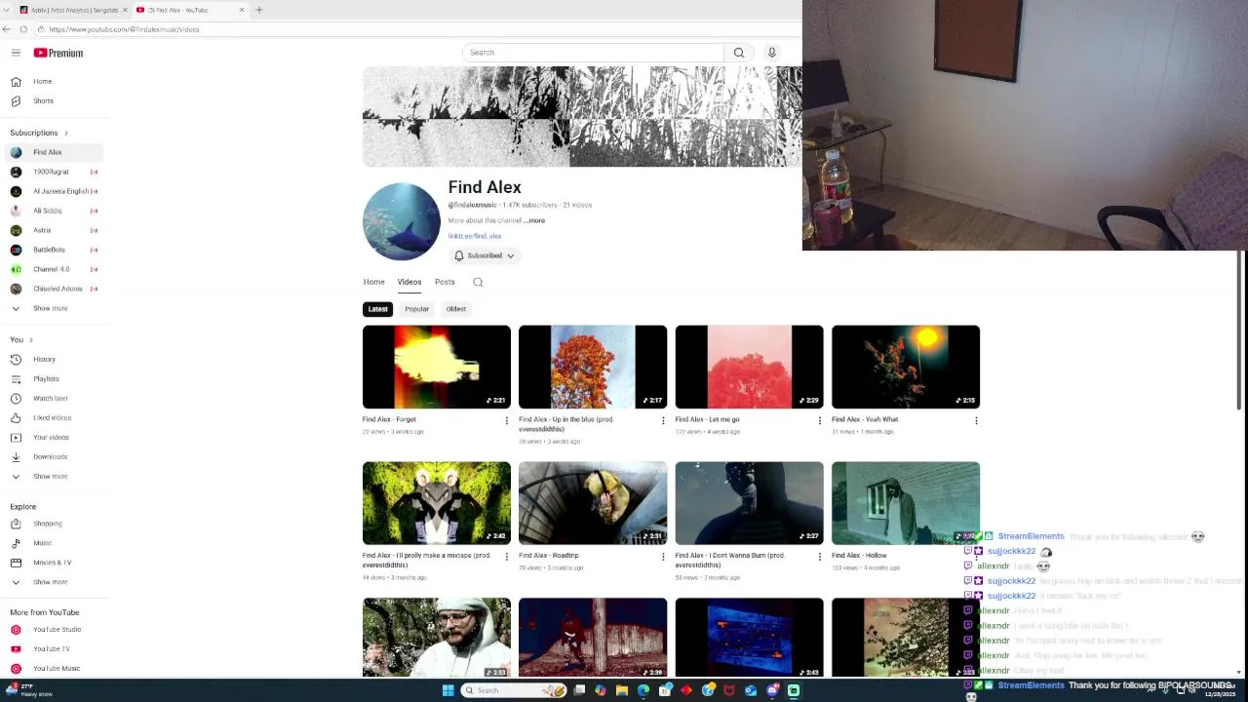
Task: Click the taskbar search box
Action: [x=514, y=690]
